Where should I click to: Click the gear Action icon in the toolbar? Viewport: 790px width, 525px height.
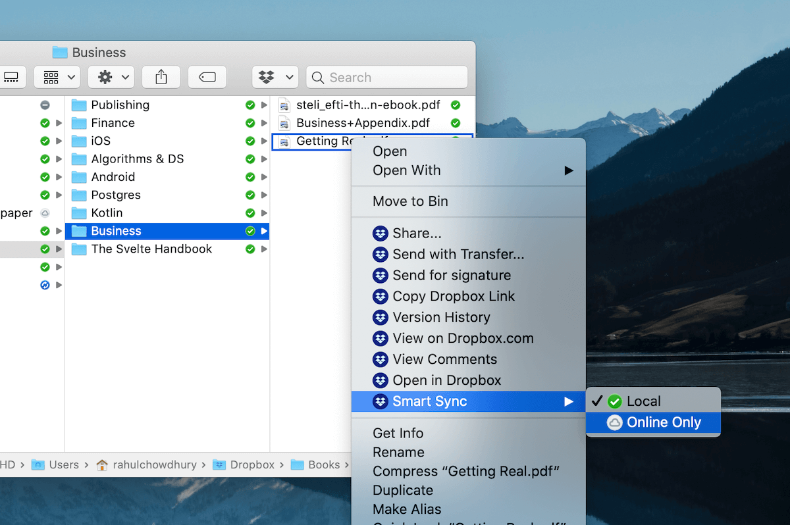coord(105,77)
